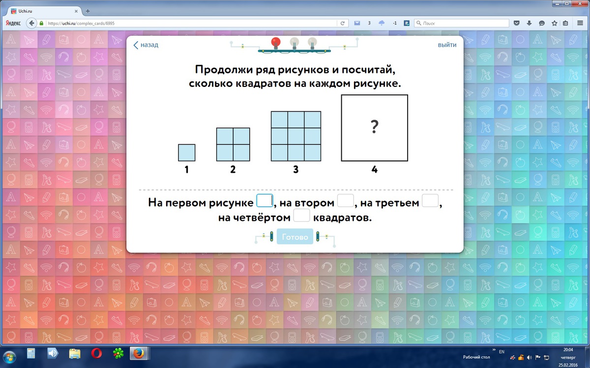Expand hidden icons in the system tray
Viewport: 590px width, 368px height.
pyautogui.click(x=494, y=349)
